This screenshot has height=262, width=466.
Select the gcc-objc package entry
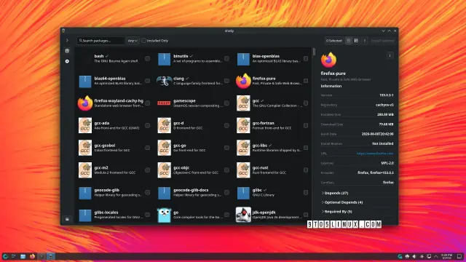(194, 170)
